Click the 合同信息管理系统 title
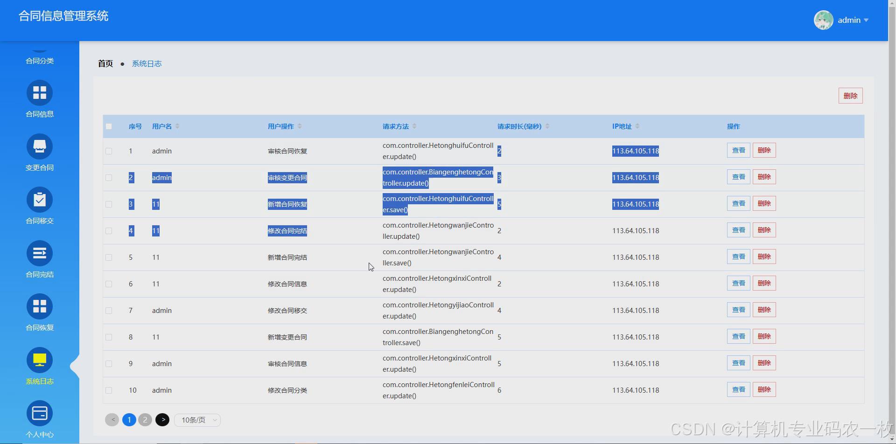The height and width of the screenshot is (444, 896). pos(63,16)
